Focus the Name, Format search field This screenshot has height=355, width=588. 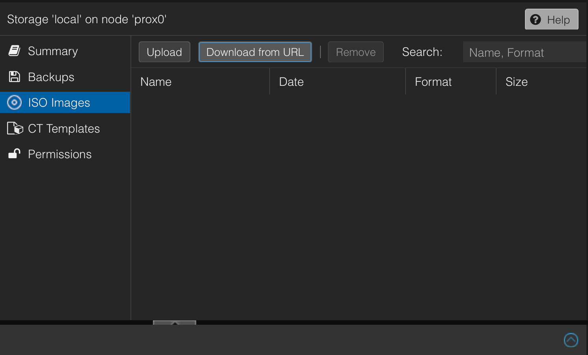(524, 52)
